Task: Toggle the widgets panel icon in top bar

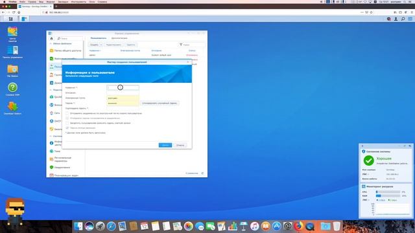Action: coord(410,19)
